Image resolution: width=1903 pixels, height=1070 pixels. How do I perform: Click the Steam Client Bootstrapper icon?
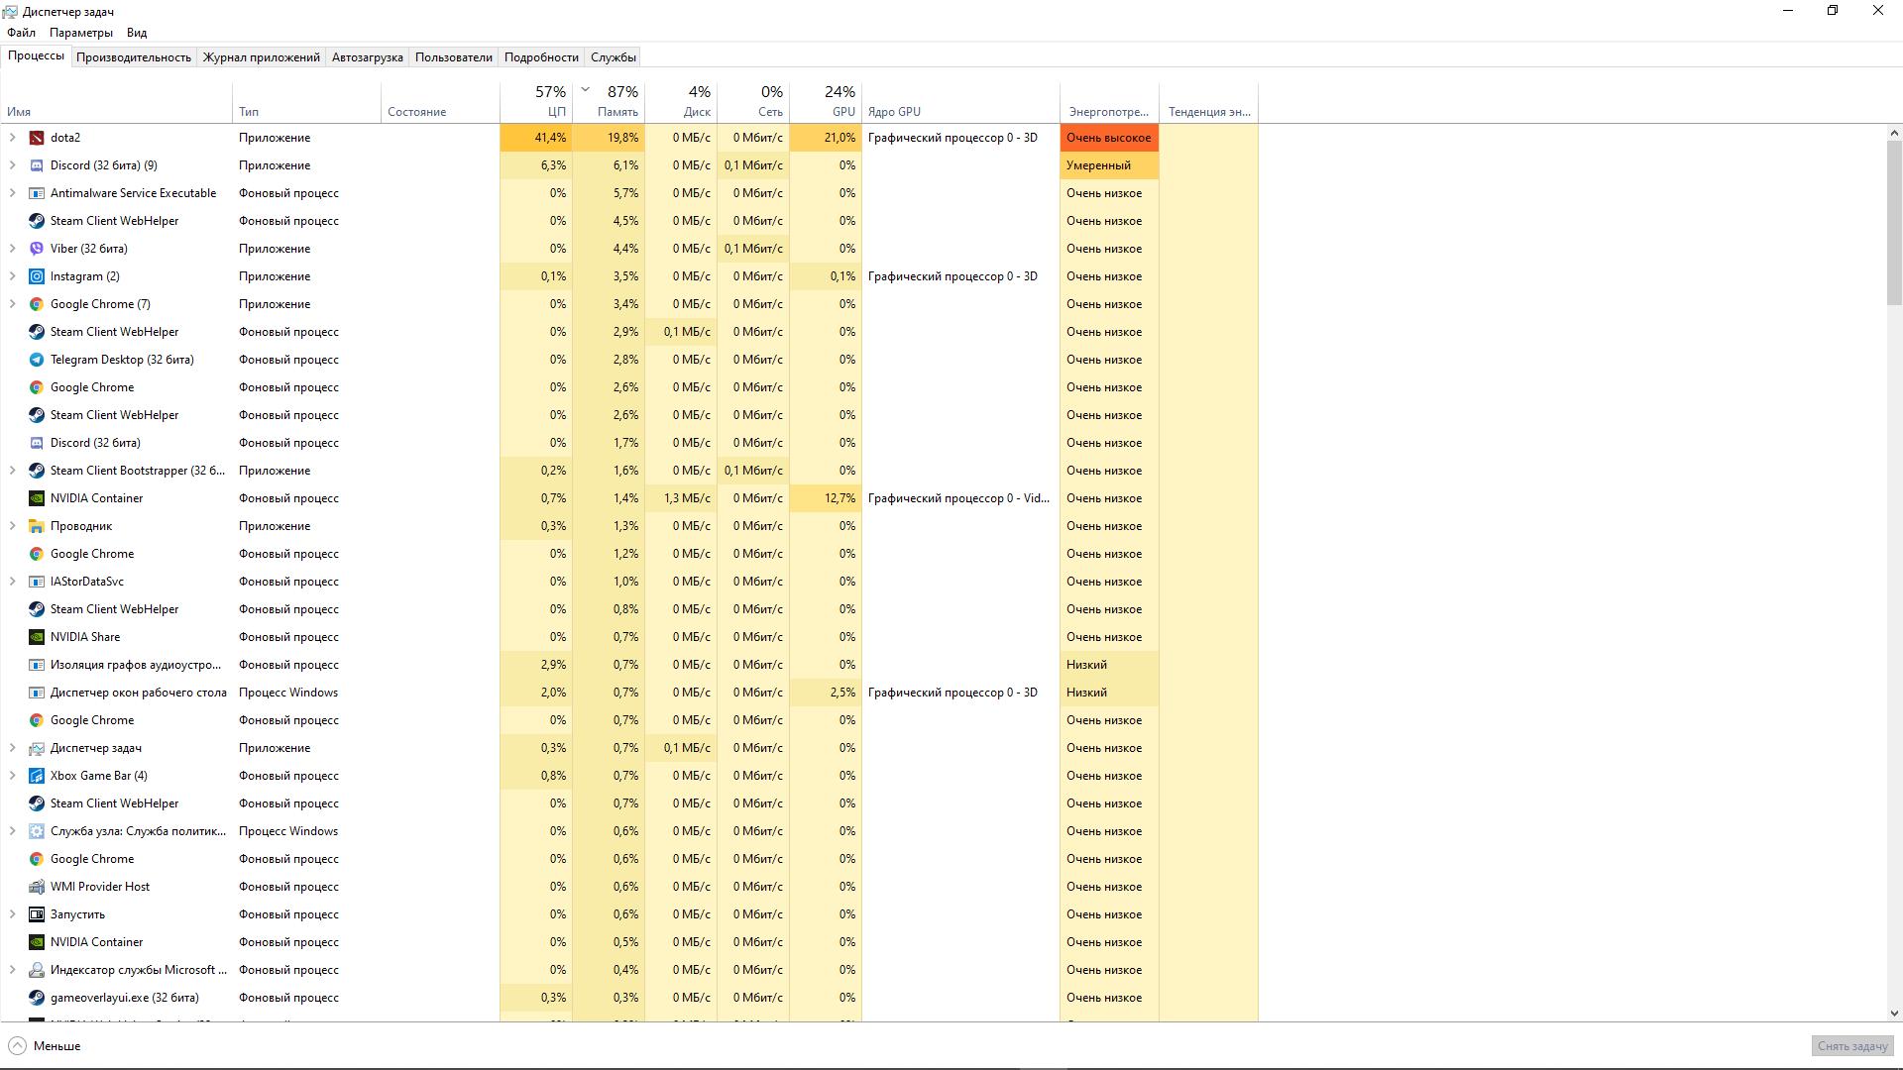37,471
